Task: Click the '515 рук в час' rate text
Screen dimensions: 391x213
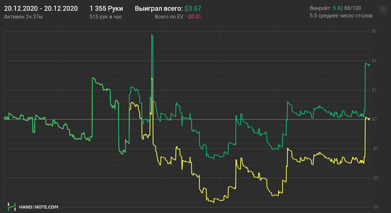Action: click(106, 17)
